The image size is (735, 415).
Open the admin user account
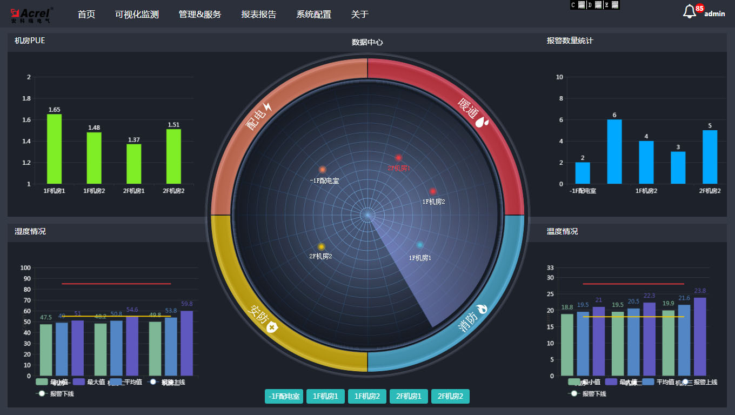click(x=714, y=14)
